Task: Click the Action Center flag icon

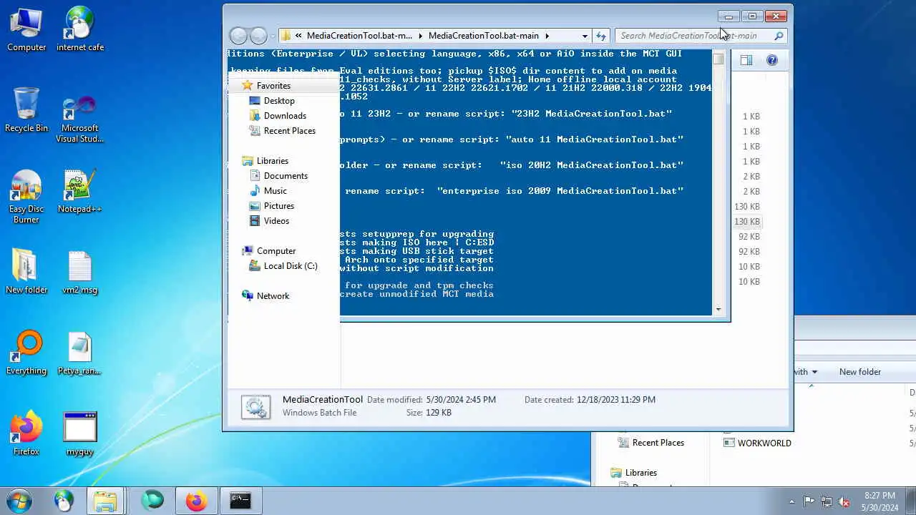Action: [x=809, y=501]
